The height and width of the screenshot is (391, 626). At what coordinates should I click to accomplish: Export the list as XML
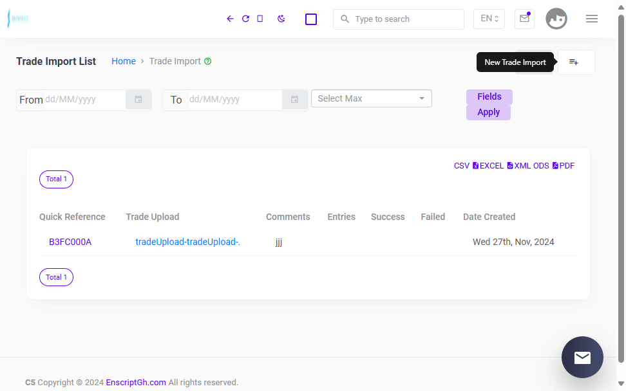click(519, 166)
